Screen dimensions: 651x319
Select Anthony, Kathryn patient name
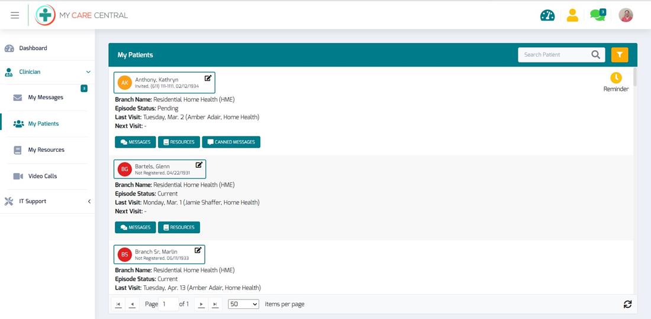pyautogui.click(x=156, y=80)
